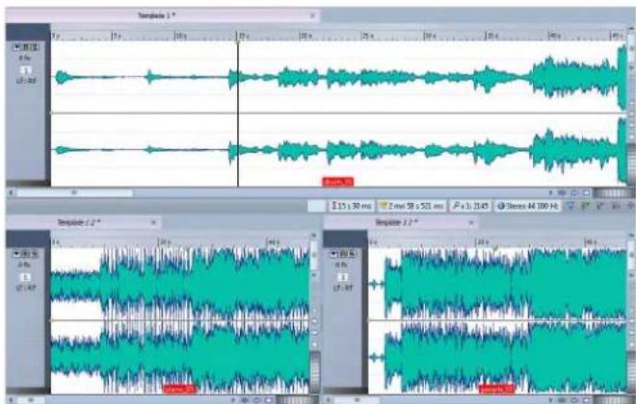This screenshot has height=404, width=636.
Task: Click the horizontal scrollbar thumb of bottom-right pane
Action: click(357, 400)
